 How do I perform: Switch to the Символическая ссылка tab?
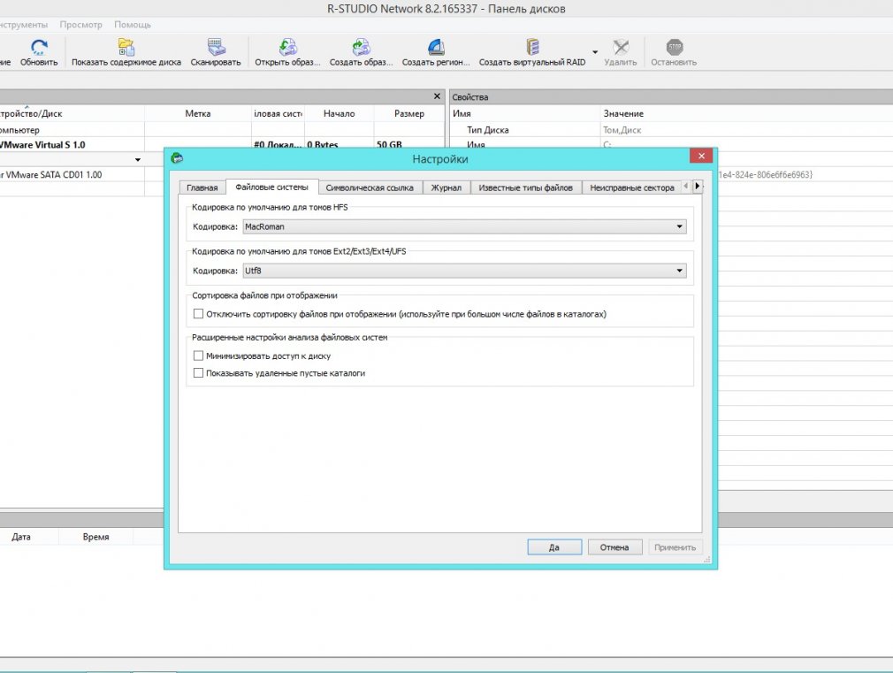(370, 187)
